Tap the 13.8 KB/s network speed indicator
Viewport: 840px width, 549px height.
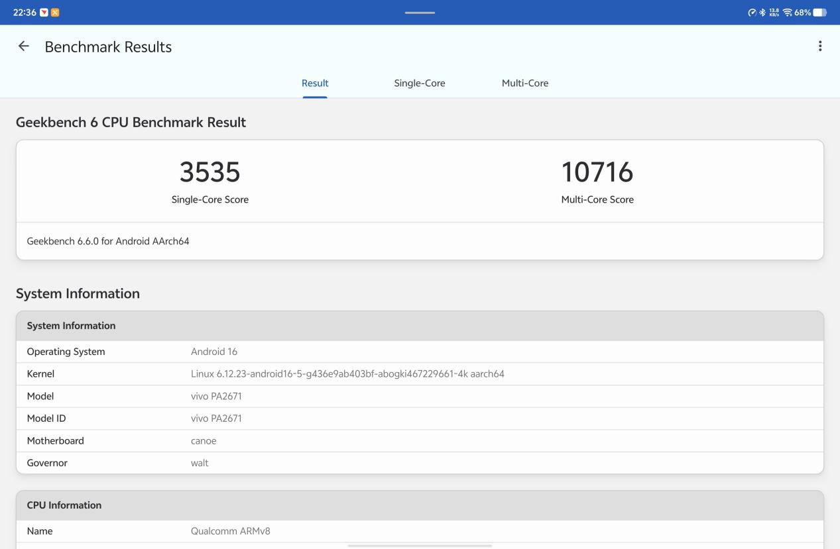coord(774,13)
